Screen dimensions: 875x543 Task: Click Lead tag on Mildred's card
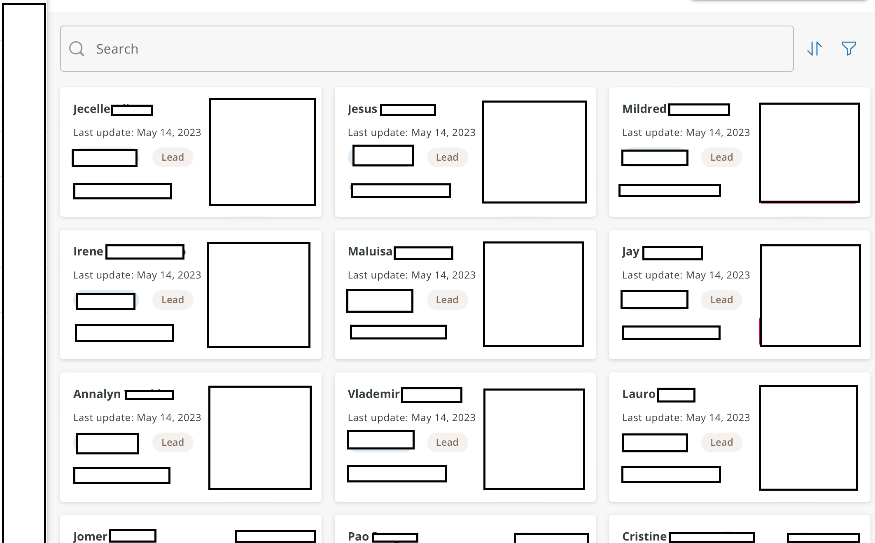pyautogui.click(x=721, y=157)
